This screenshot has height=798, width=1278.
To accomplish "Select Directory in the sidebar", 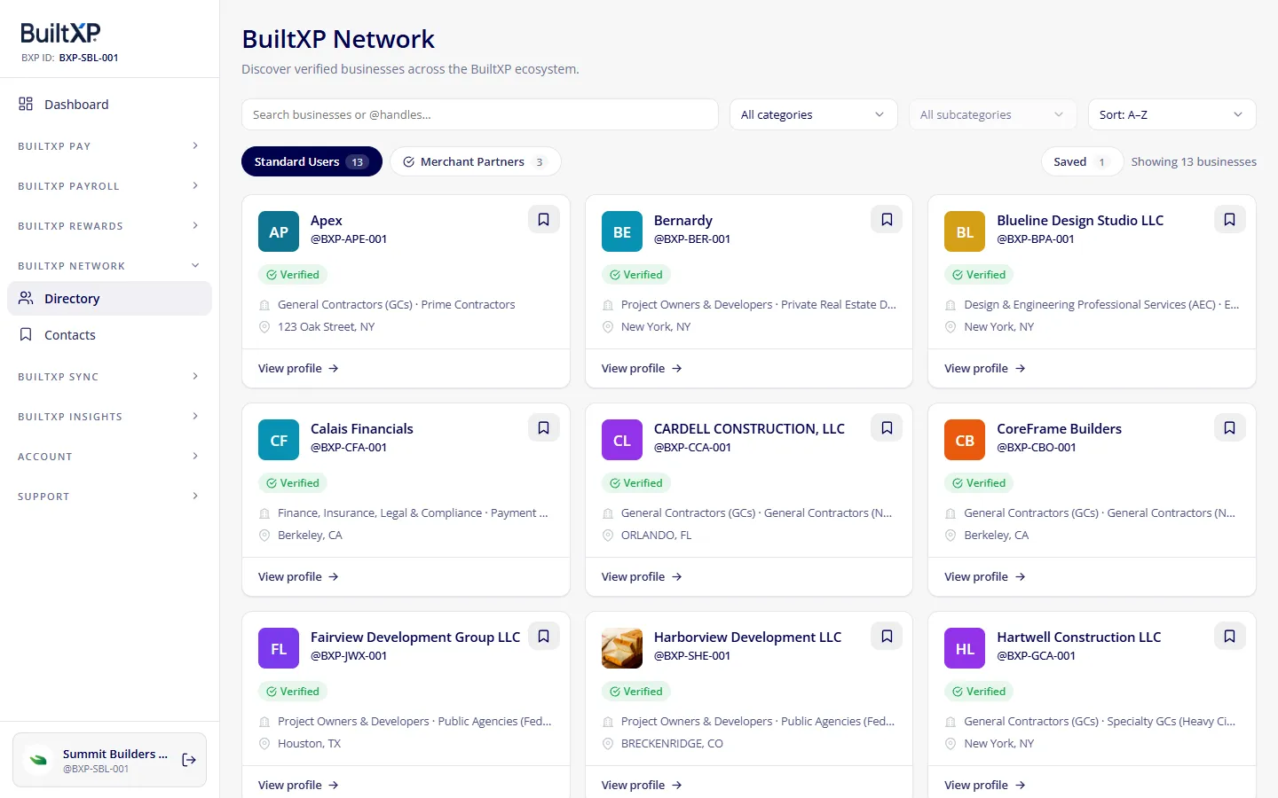I will (x=109, y=298).
